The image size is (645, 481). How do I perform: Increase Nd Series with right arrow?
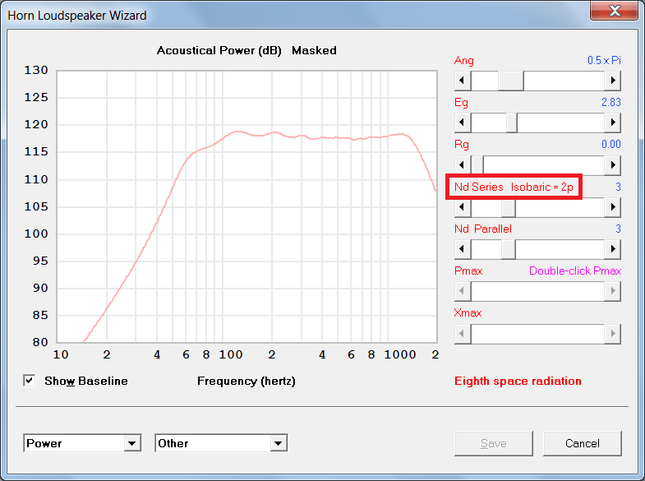coord(612,207)
